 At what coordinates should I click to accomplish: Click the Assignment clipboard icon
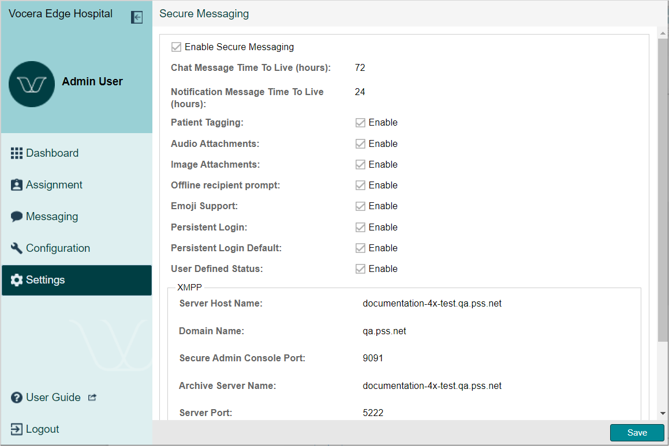(x=17, y=185)
